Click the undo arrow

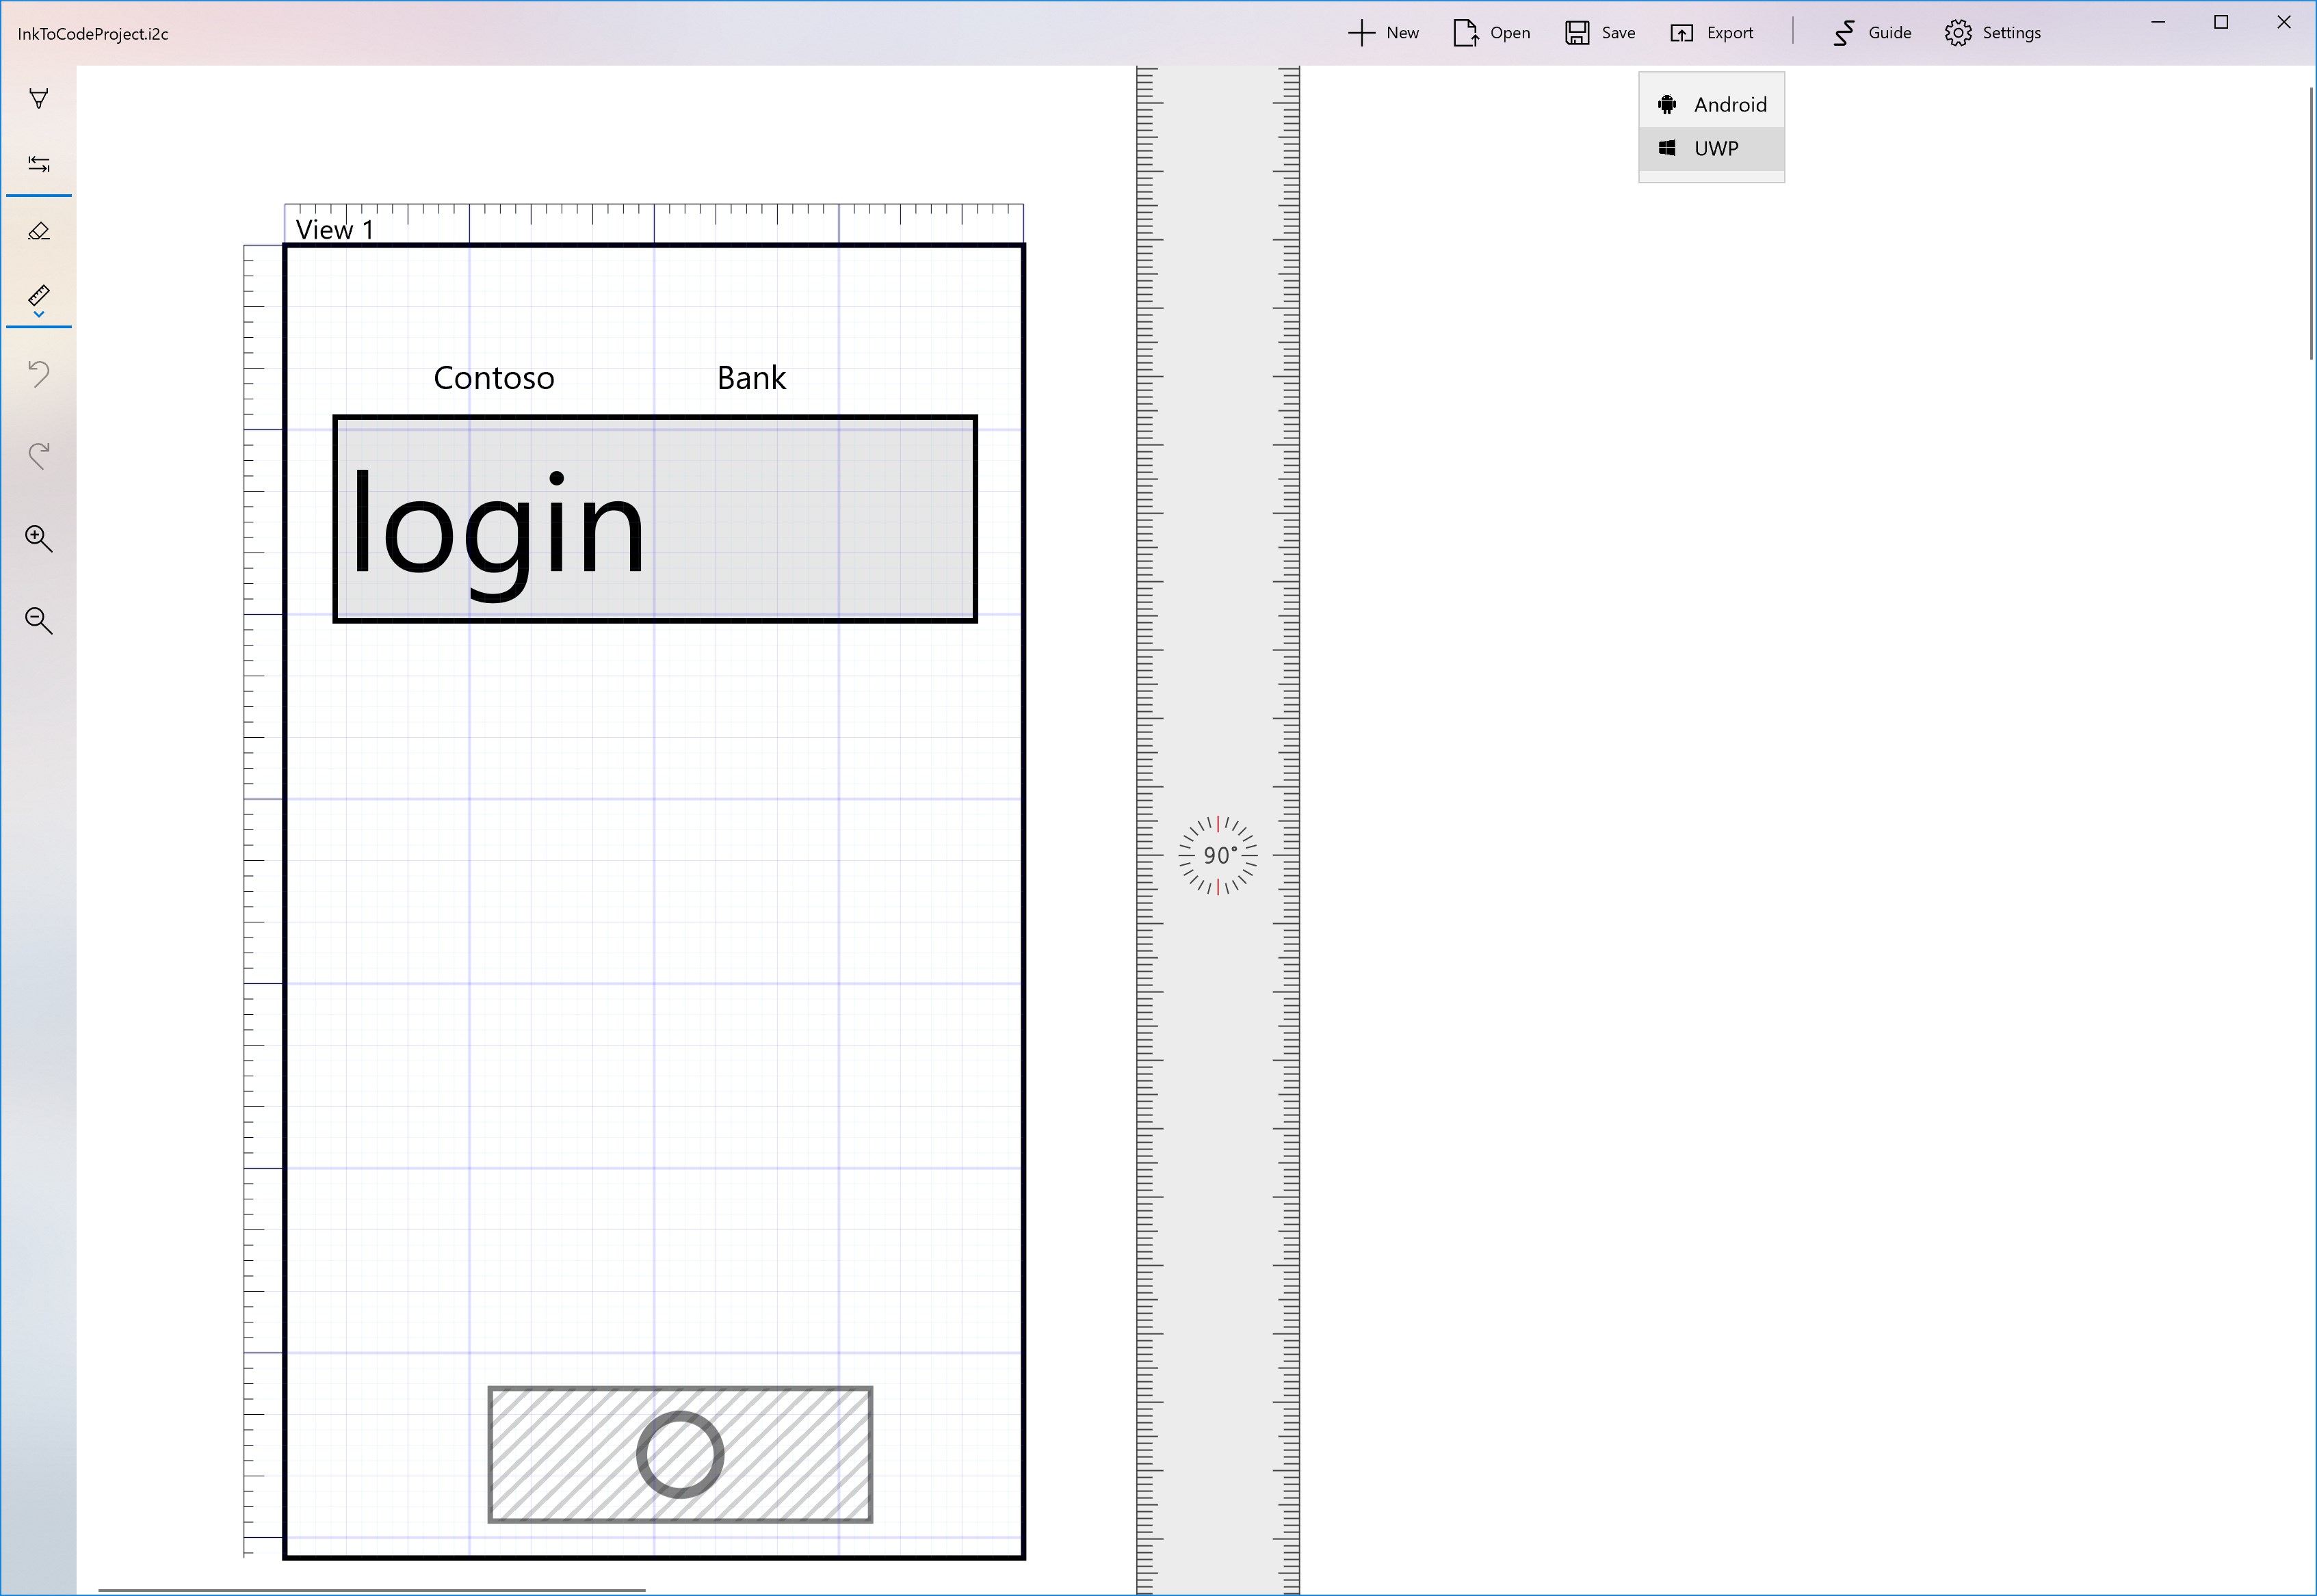39,373
